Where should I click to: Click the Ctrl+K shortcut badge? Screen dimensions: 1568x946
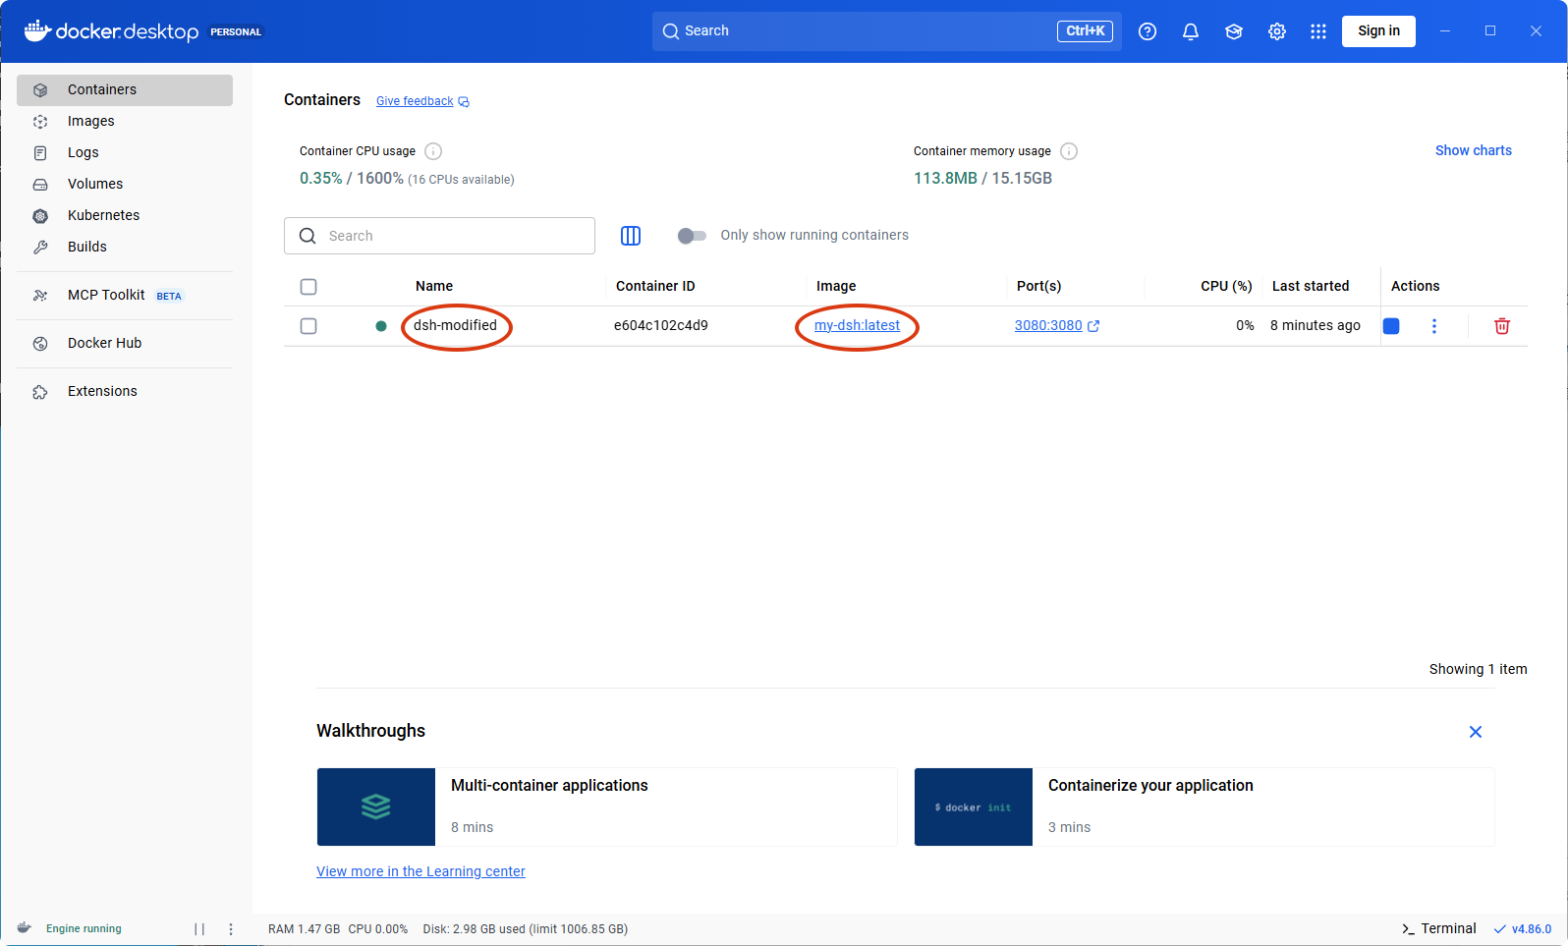coord(1085,31)
